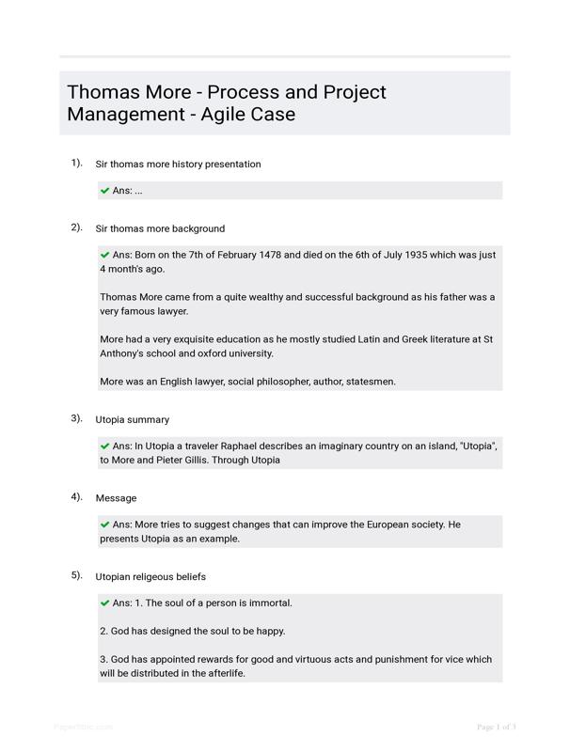Viewport: 570px width, 752px height.
Task: Click question number "1)."
Action: 76,163
